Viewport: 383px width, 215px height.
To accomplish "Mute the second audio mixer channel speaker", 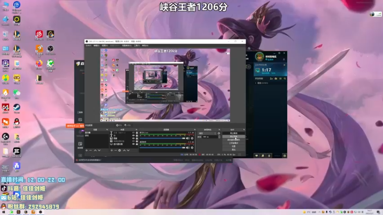I will 188,148.
